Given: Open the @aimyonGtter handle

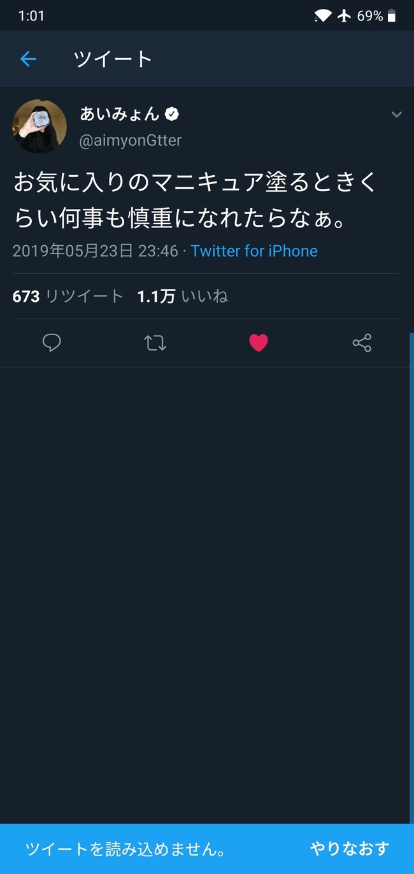Looking at the screenshot, I should coord(130,141).
